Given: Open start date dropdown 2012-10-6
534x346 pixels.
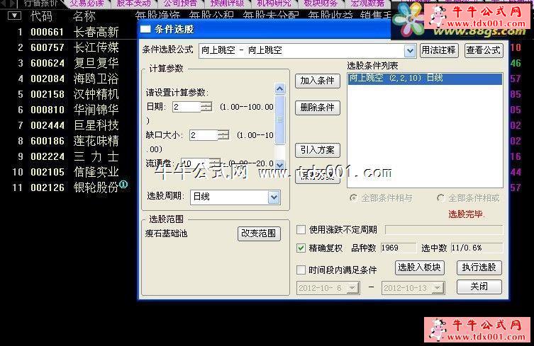Looking at the screenshot, I should pyautogui.click(x=352, y=288).
